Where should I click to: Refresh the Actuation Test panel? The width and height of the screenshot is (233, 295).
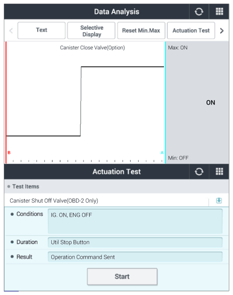coord(199,172)
